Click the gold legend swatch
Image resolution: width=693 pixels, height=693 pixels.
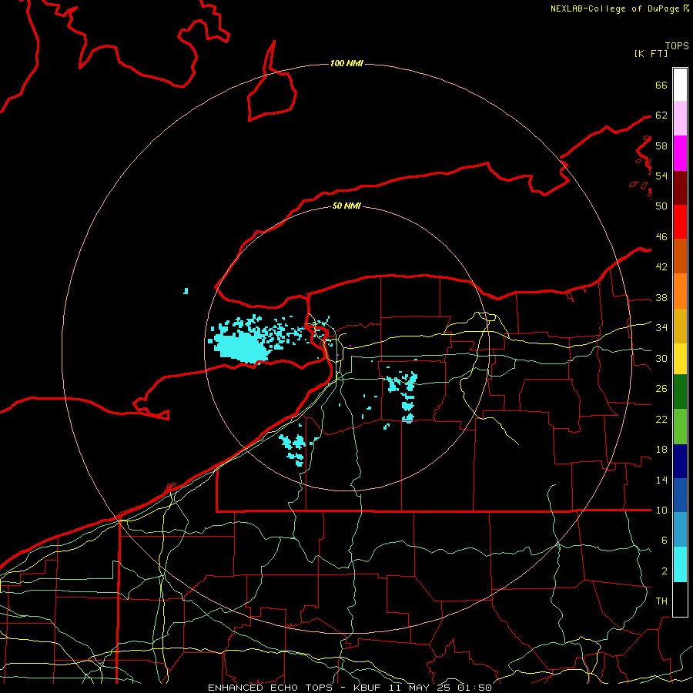(680, 326)
